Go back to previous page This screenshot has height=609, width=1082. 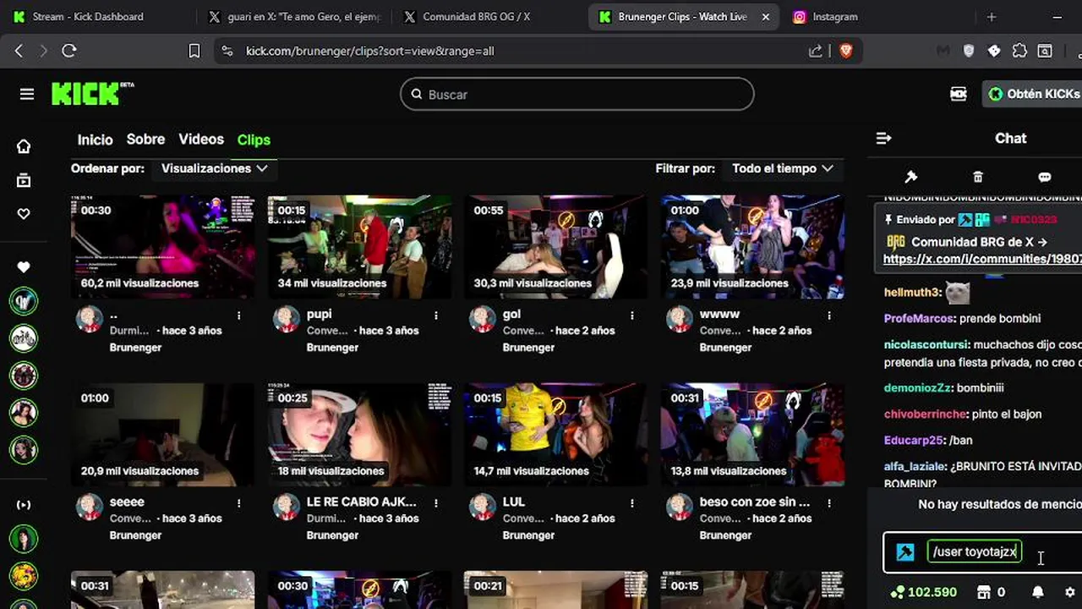pos(19,51)
